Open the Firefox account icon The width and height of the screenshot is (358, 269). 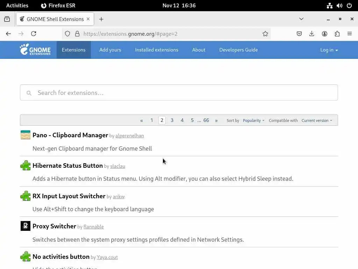point(324,34)
